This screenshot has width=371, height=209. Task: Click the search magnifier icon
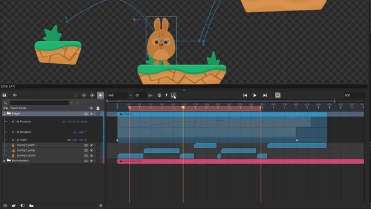pyautogui.click(x=5, y=103)
